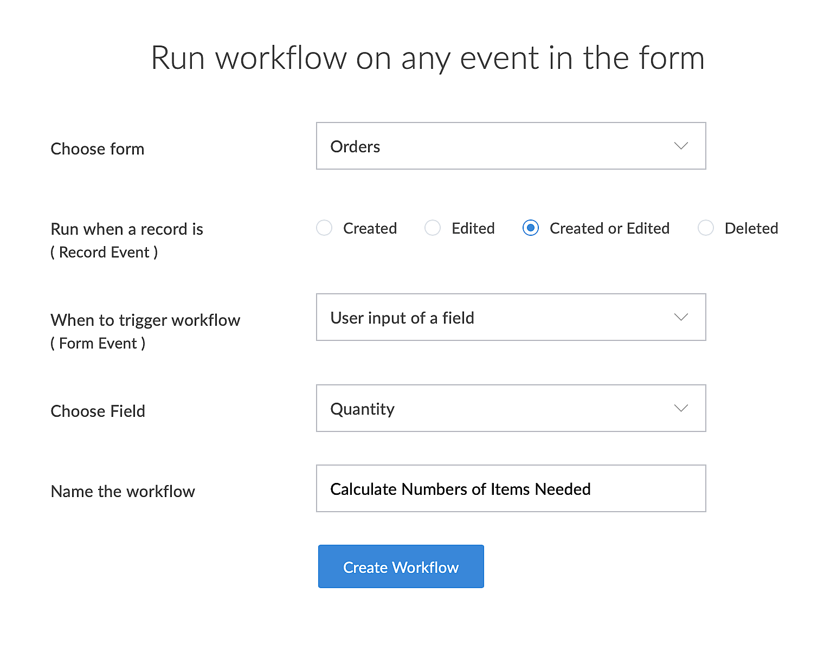Click the Run workflow on any event heading
Image resolution: width=837 pixels, height=645 pixels.
point(427,58)
